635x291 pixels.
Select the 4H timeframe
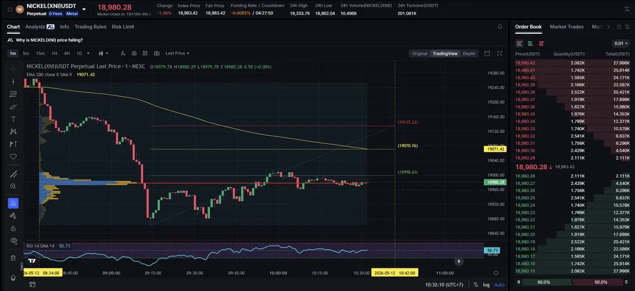click(67, 53)
